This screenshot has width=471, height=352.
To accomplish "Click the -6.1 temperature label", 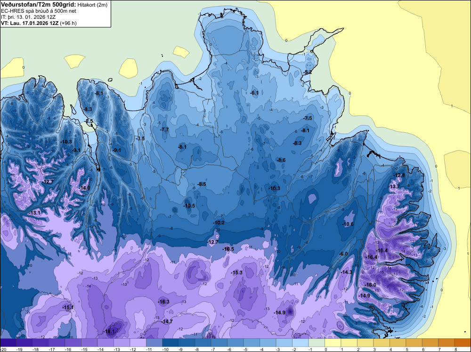I will [254, 93].
